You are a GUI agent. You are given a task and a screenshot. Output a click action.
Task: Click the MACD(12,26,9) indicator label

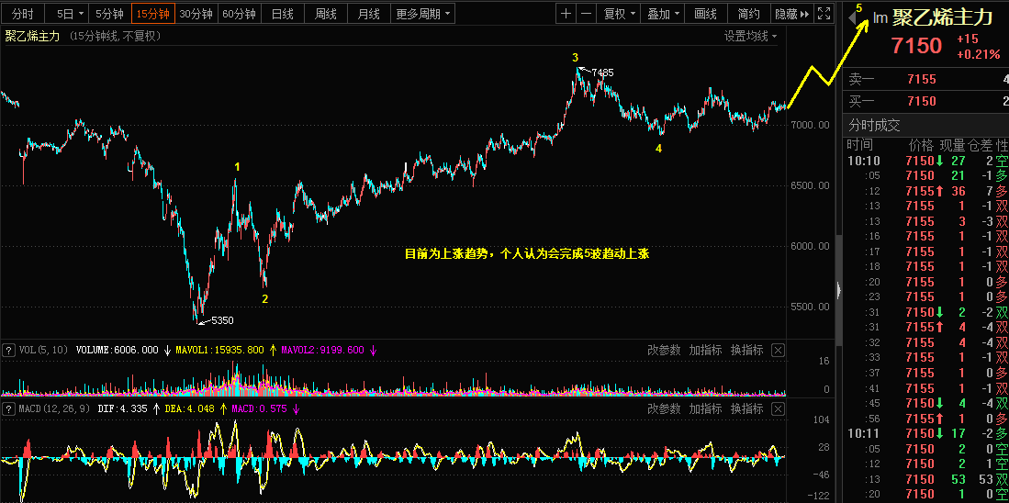click(x=54, y=408)
